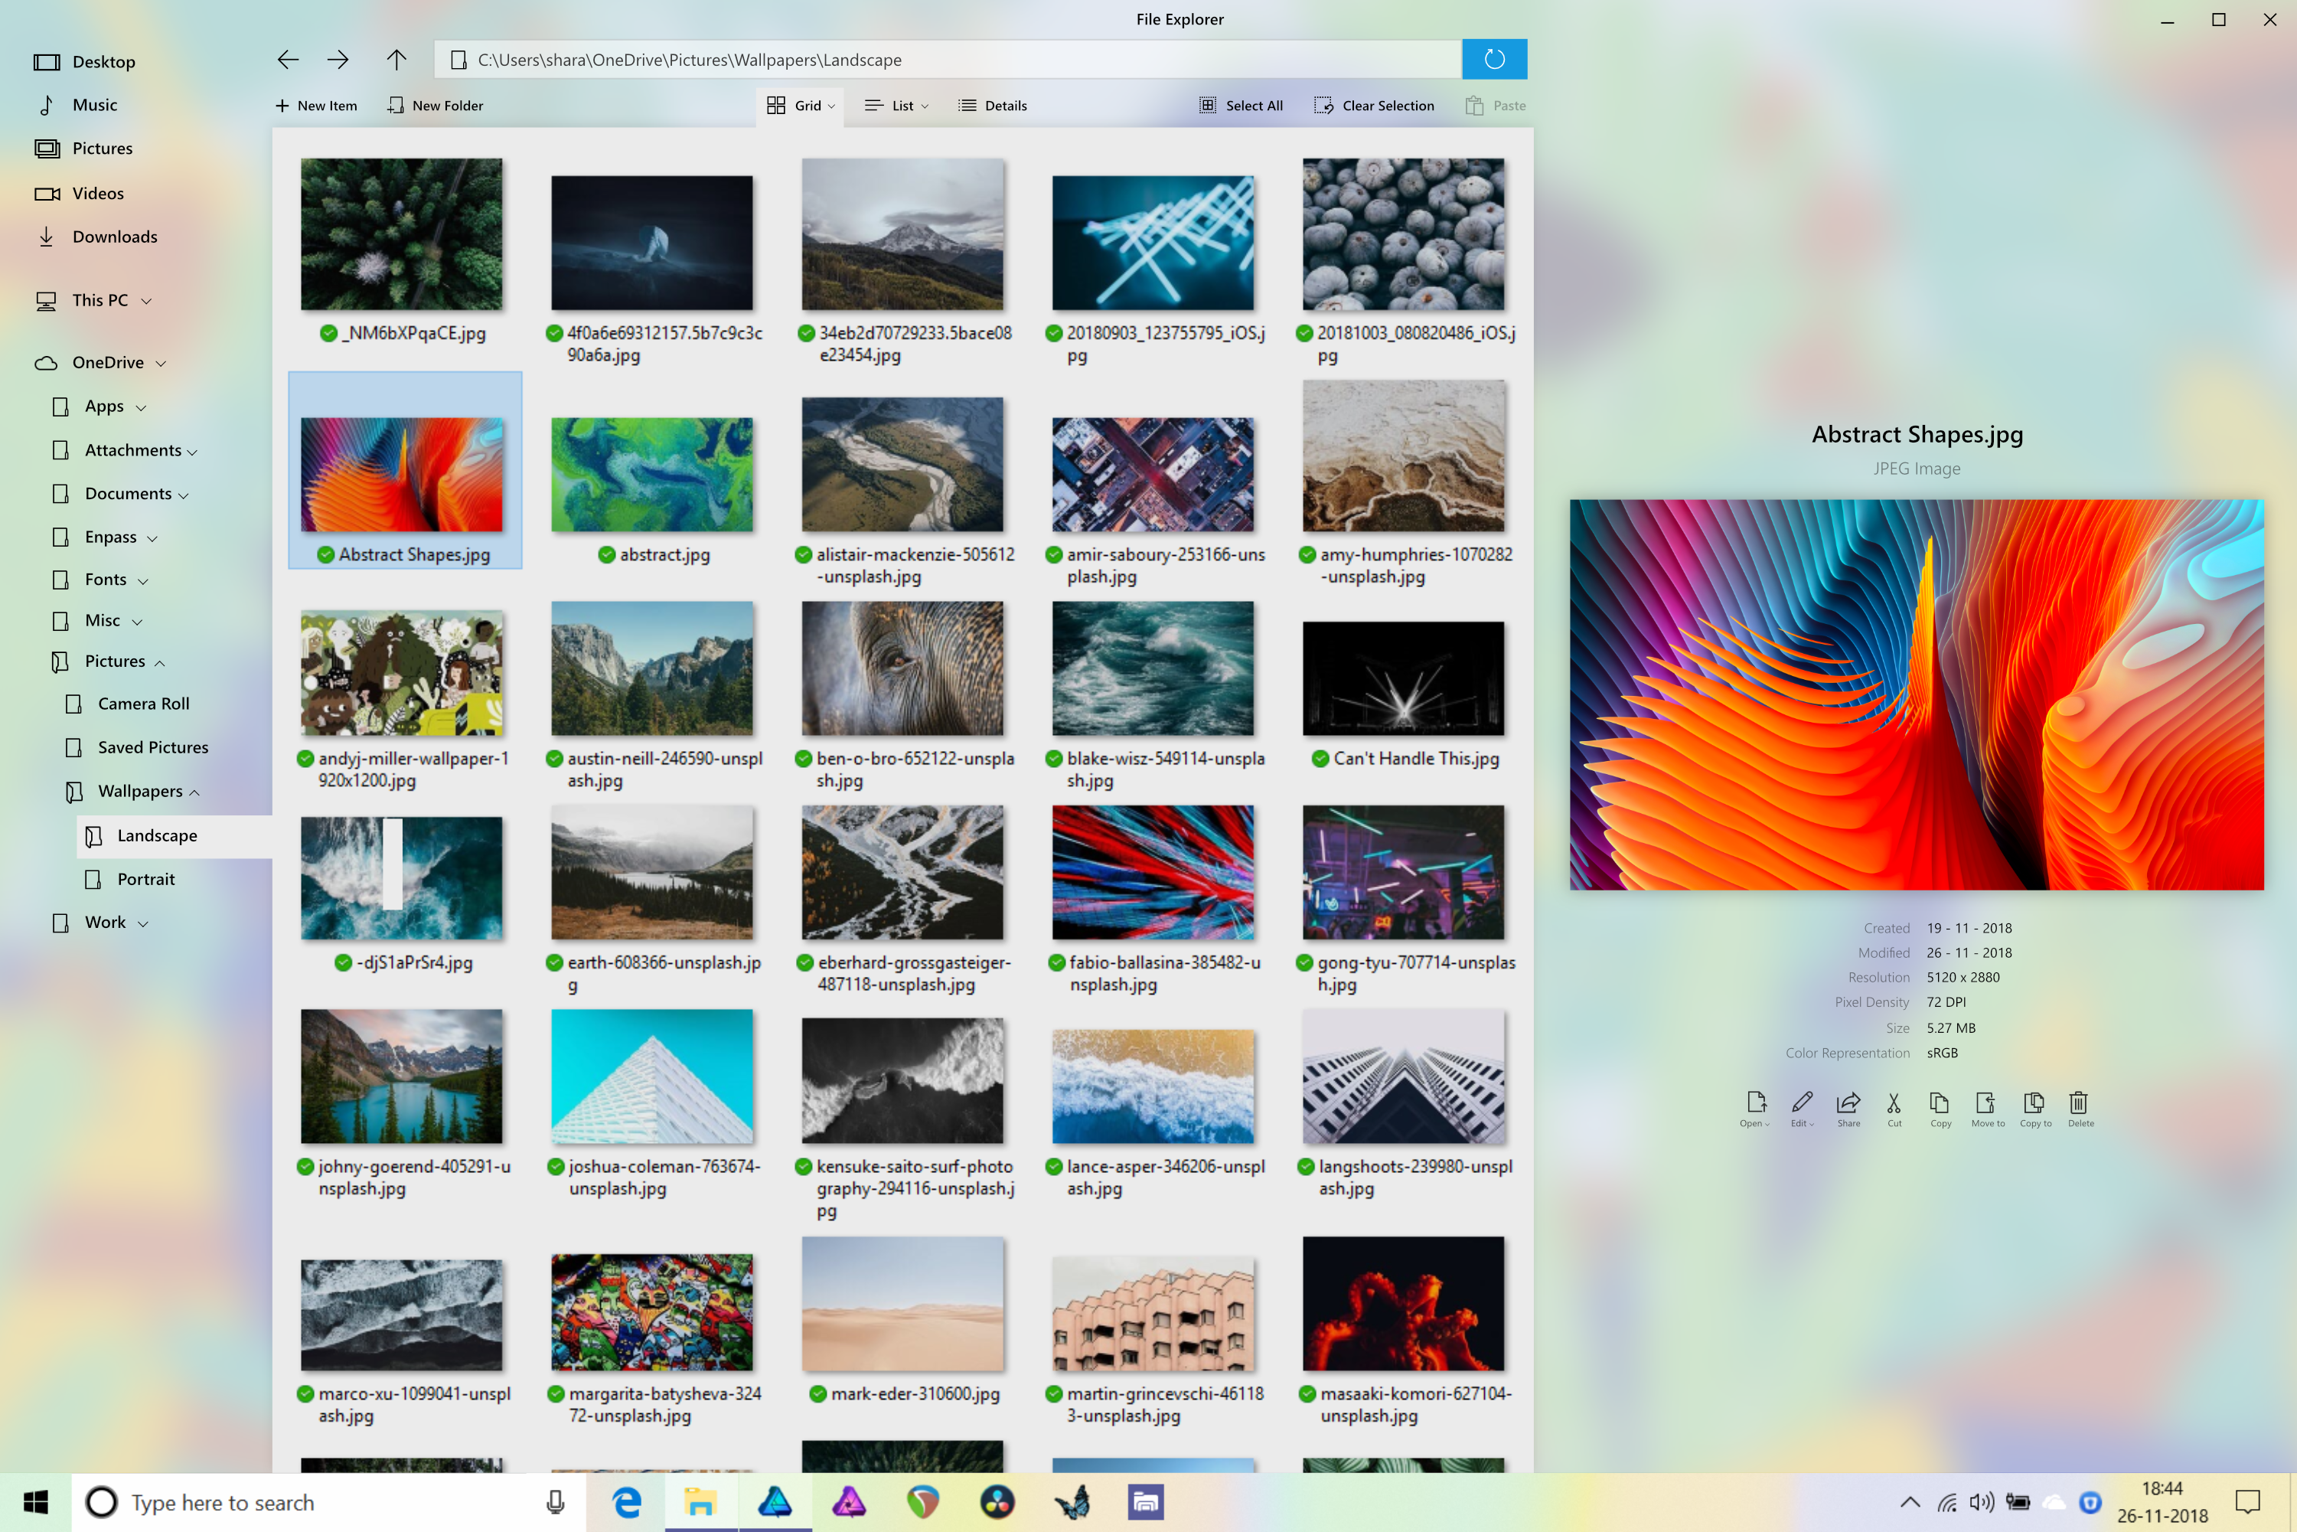Expand the Documents folder in sidebar

tap(184, 495)
